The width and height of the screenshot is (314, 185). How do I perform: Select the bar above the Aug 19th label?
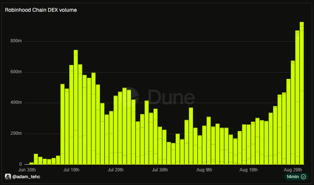248,144
